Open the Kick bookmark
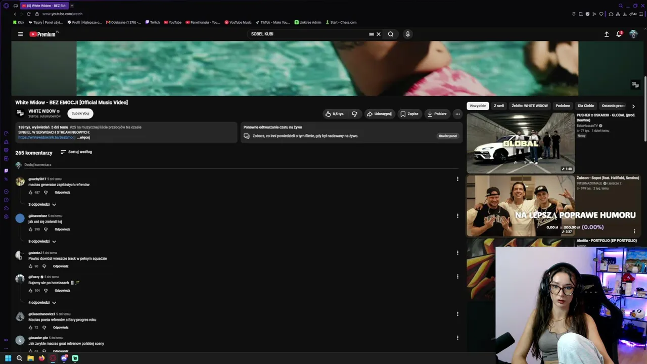 click(19, 22)
